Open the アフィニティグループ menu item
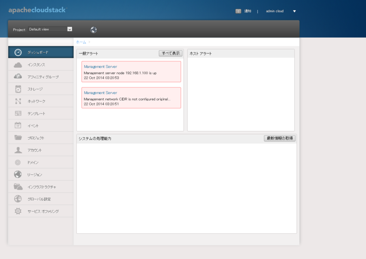 (x=41, y=76)
